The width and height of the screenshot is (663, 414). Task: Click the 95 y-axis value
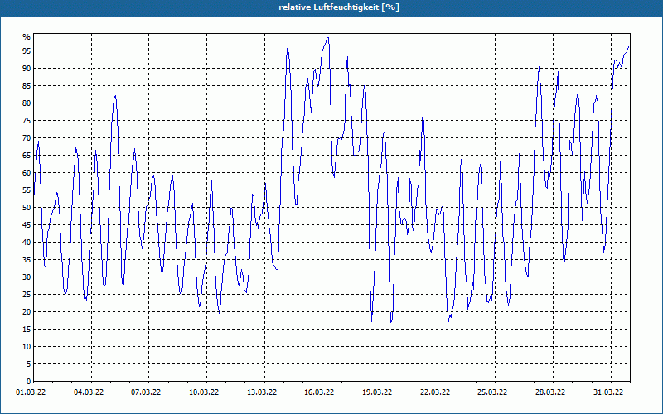click(27, 51)
